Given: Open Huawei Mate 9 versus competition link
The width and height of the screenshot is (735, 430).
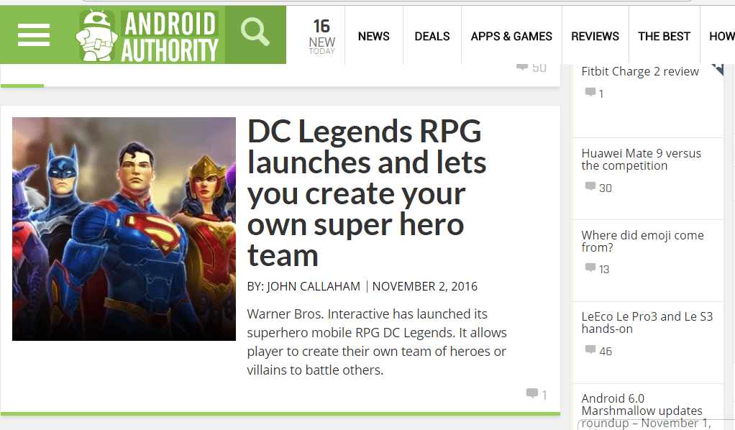Looking at the screenshot, I should (642, 160).
